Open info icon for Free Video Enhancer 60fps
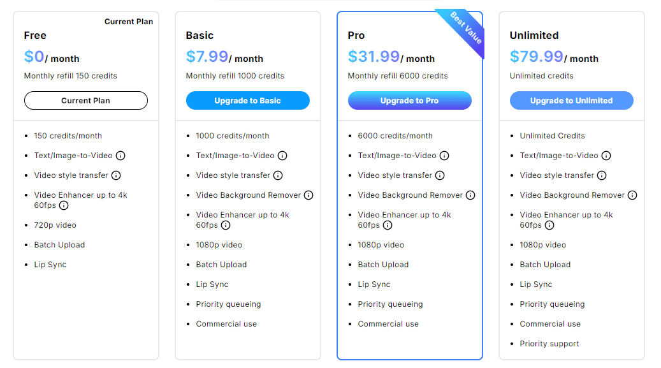Image resolution: width=661 pixels, height=368 pixels. coord(64,205)
